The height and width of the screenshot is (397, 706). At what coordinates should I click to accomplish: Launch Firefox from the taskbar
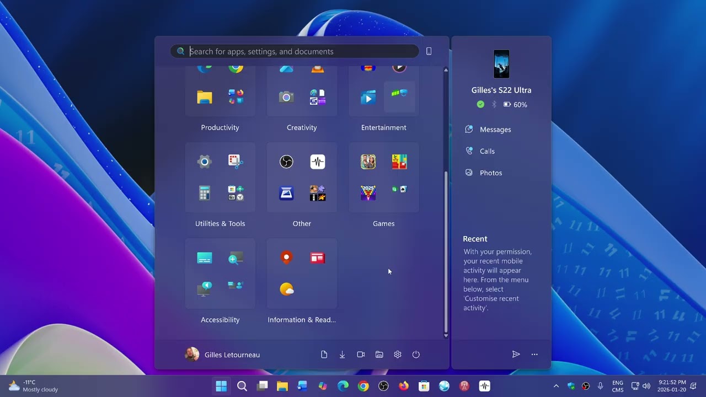click(404, 386)
